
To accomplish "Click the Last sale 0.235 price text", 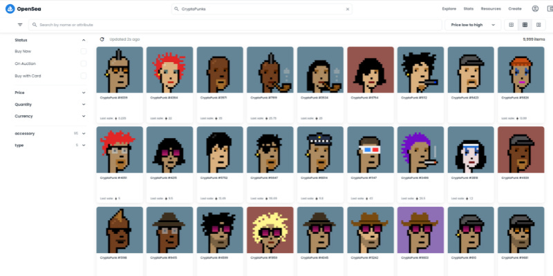I will (113, 118).
